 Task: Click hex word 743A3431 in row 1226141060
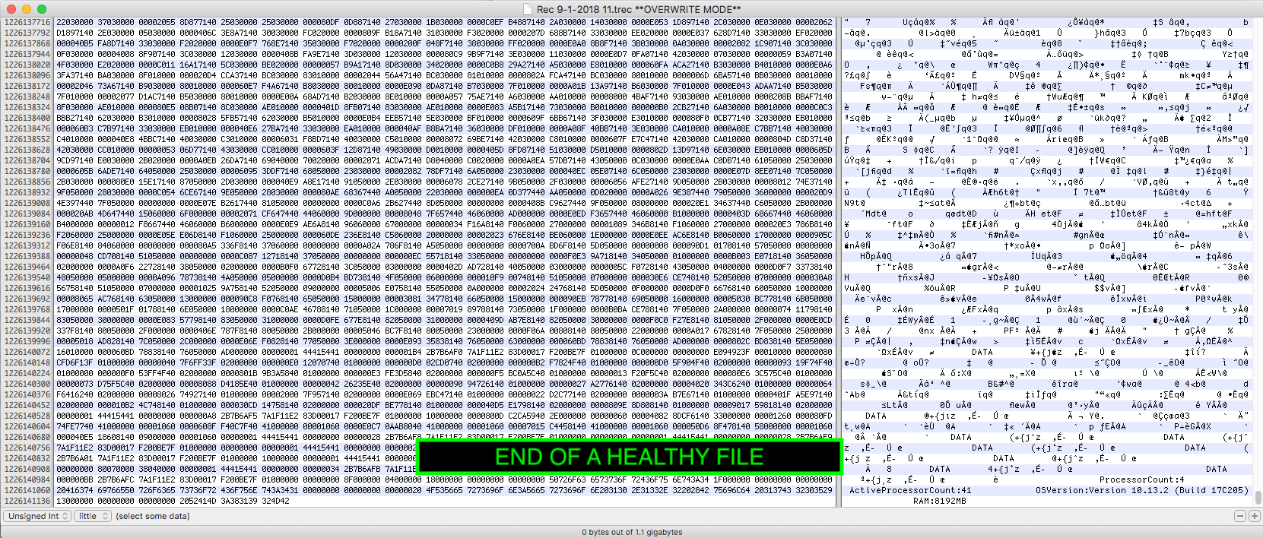[280, 490]
